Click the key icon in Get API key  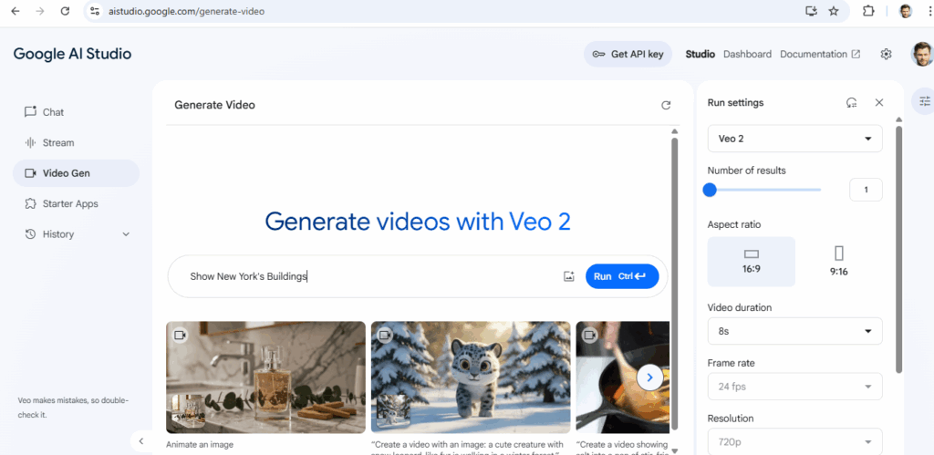click(598, 54)
